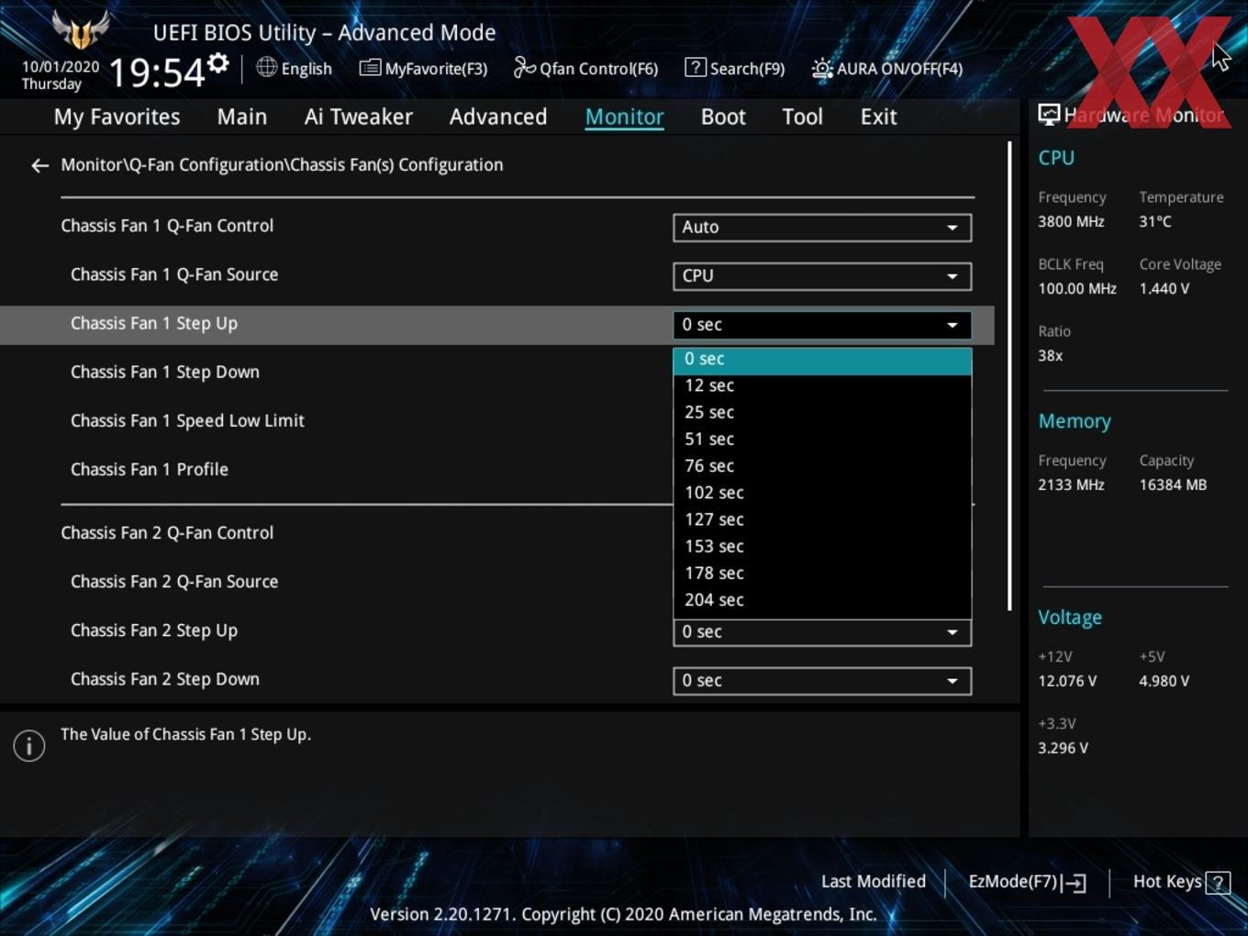This screenshot has height=936, width=1248.
Task: Click the Hardware Monitor panel icon
Action: 1049,115
